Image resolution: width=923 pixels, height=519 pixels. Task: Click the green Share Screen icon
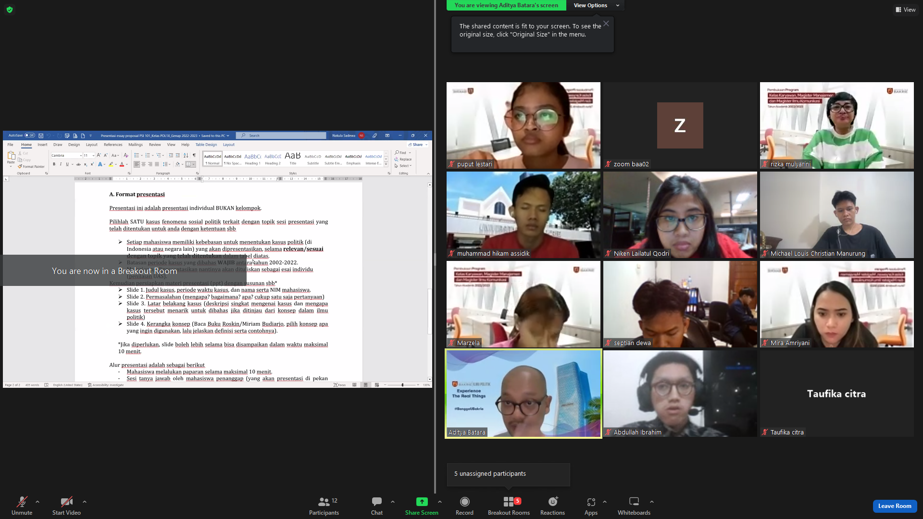coord(422,502)
